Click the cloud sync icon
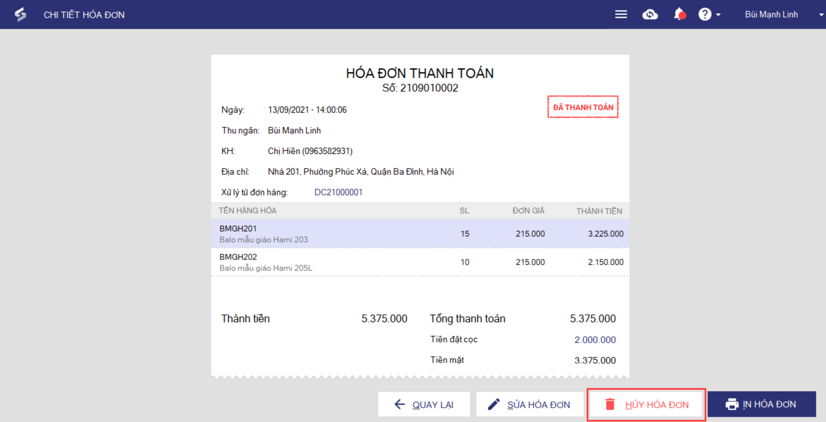826x422 pixels. pyautogui.click(x=650, y=15)
